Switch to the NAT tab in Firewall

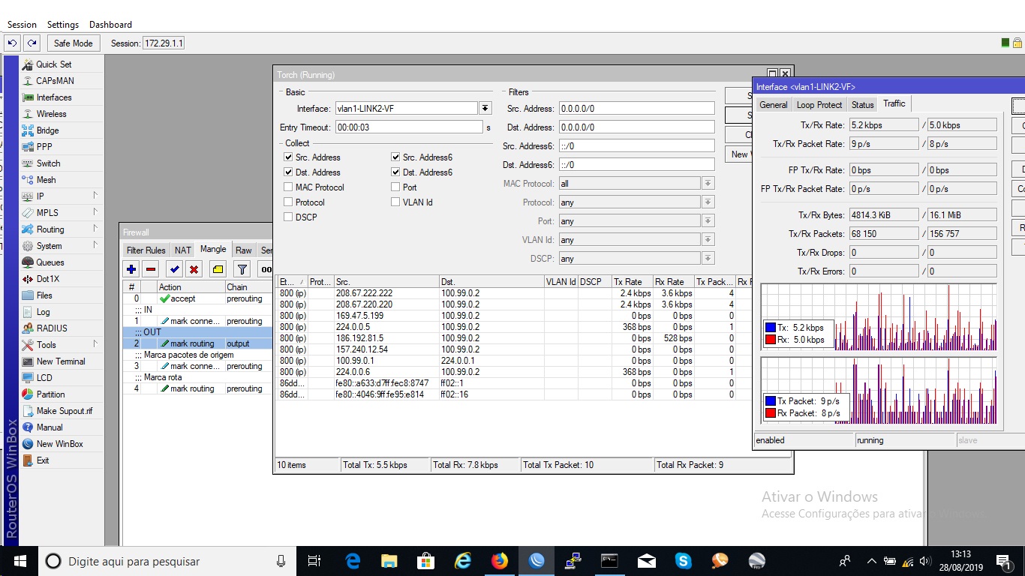coord(183,250)
